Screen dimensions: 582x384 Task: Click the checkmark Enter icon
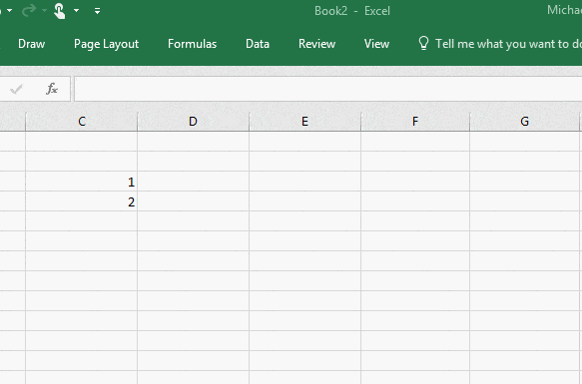tap(16, 89)
